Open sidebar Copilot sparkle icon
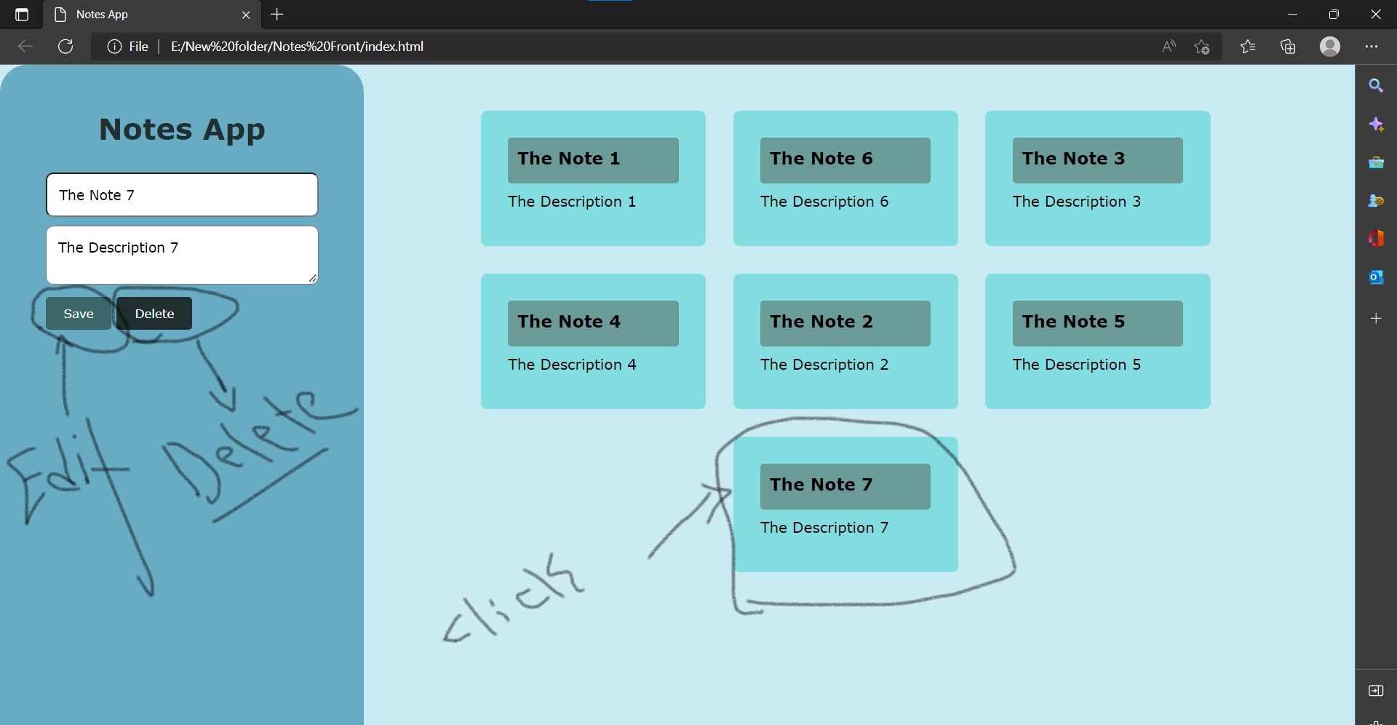The height and width of the screenshot is (725, 1397). 1376,124
